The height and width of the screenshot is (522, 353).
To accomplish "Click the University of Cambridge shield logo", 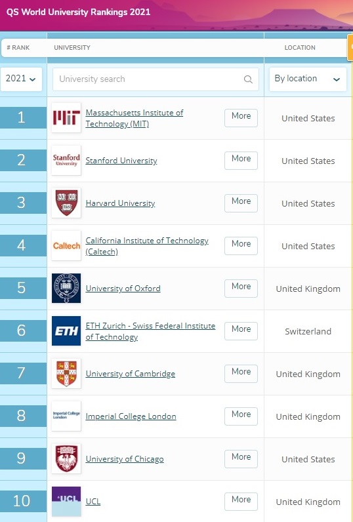I will click(66, 374).
